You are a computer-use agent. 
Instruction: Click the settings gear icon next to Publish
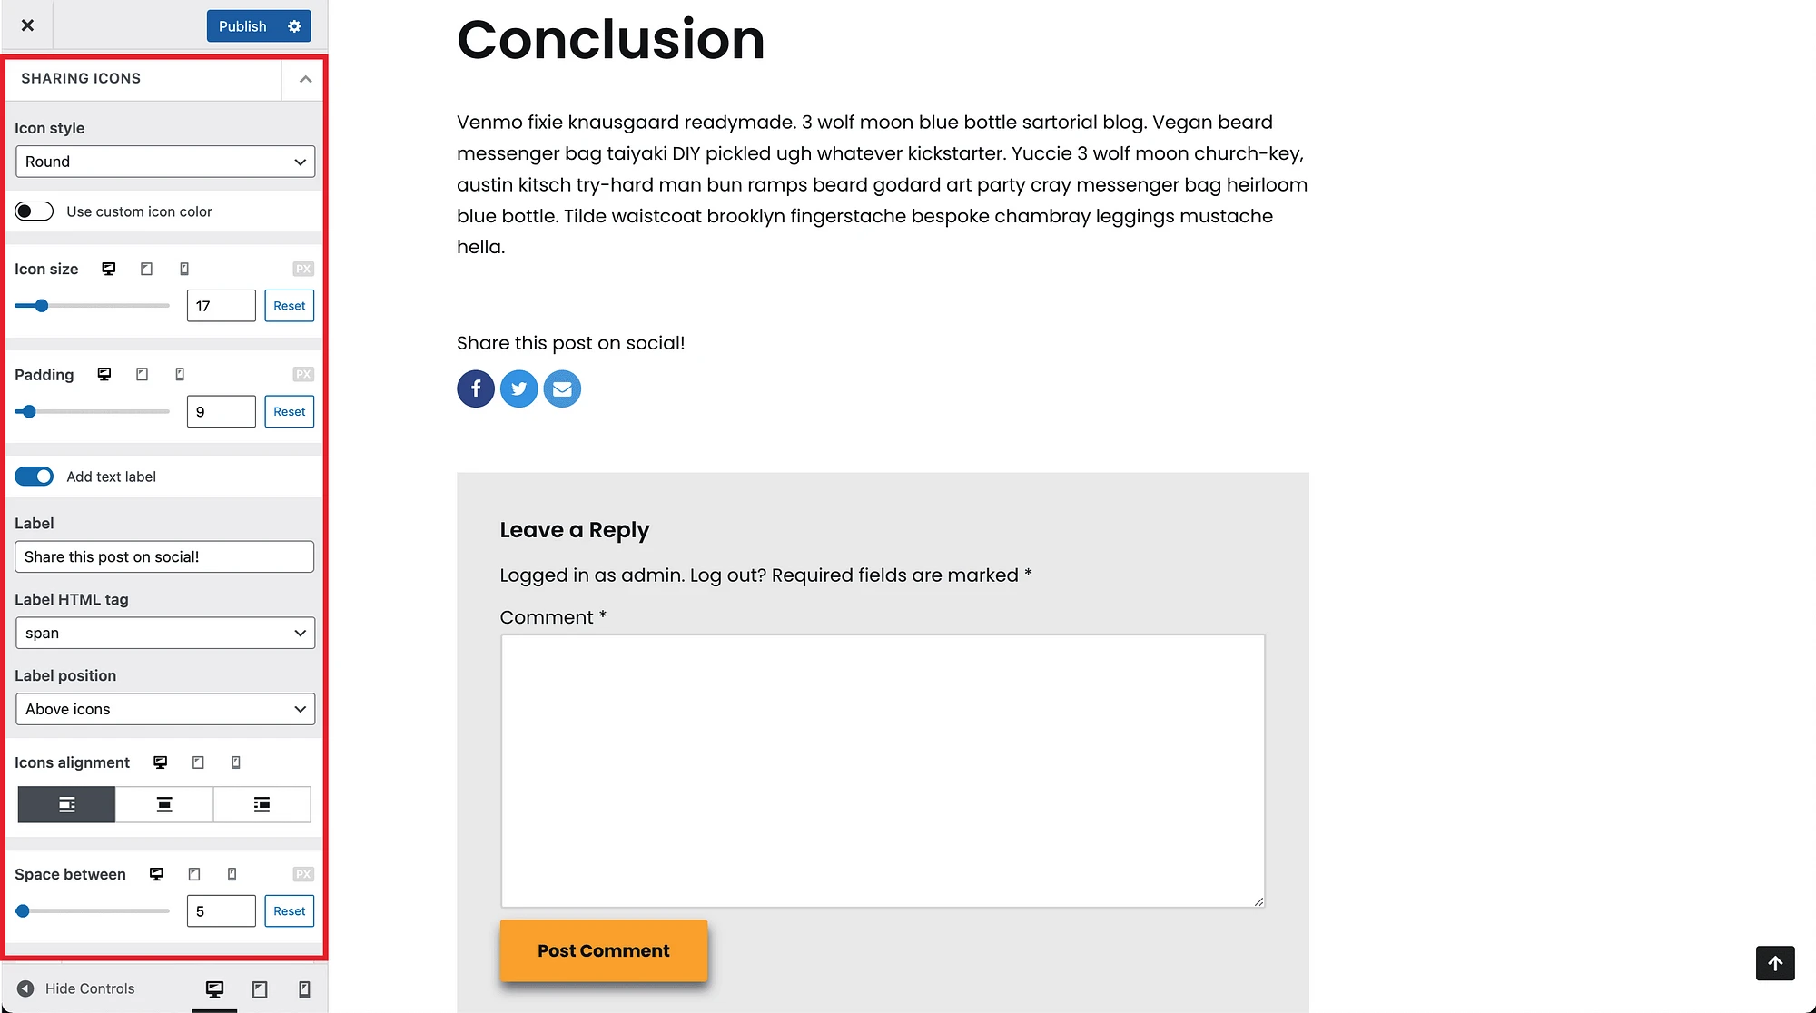point(296,25)
